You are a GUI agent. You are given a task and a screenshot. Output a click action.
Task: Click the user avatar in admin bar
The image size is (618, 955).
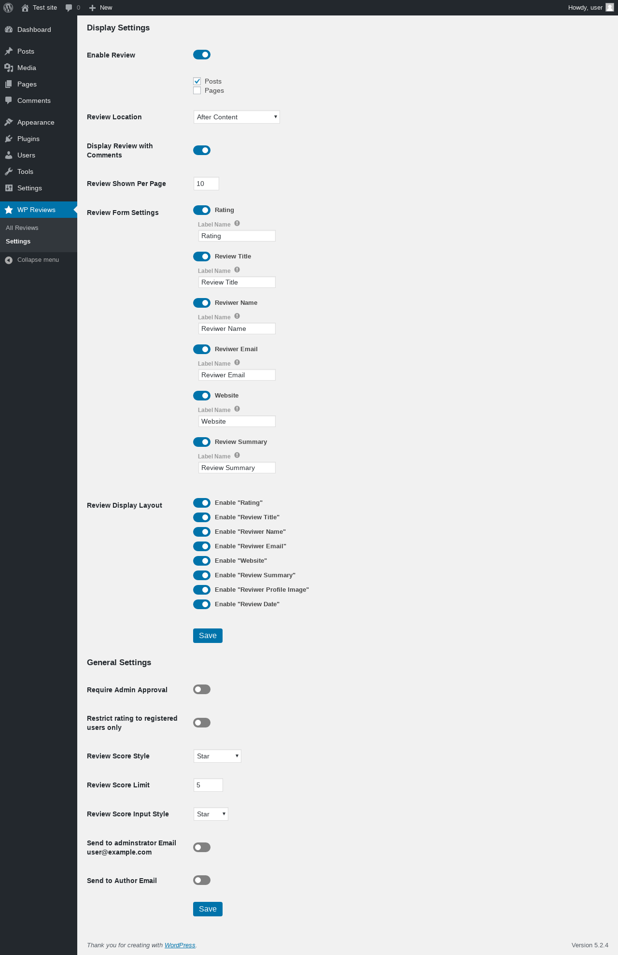(x=610, y=8)
